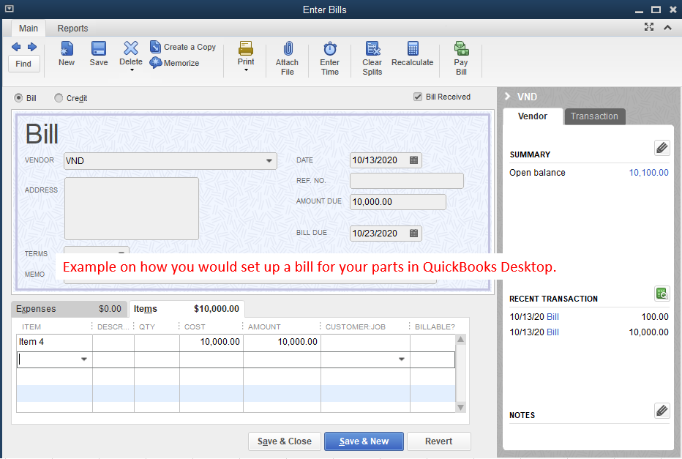Select the Item 4 cell
The height and width of the screenshot is (459, 682).
tap(54, 342)
